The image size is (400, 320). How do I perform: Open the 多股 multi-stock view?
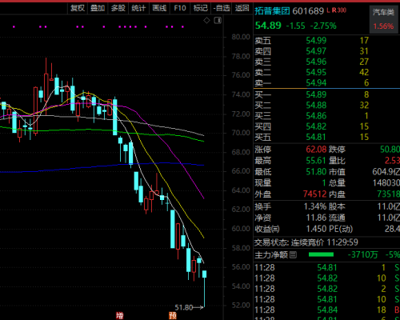(118, 8)
